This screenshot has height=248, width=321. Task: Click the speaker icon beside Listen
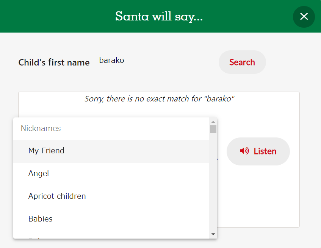tap(244, 151)
